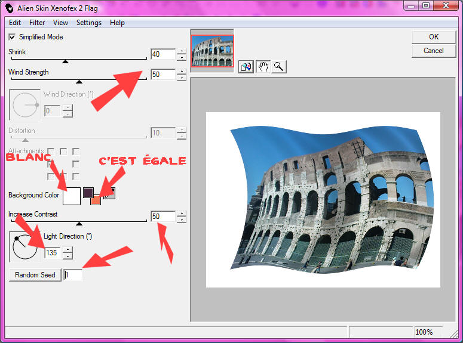Viewport: 463px width, 343px height.
Task: Decrease Light Direction with down arrow
Action: click(x=68, y=256)
